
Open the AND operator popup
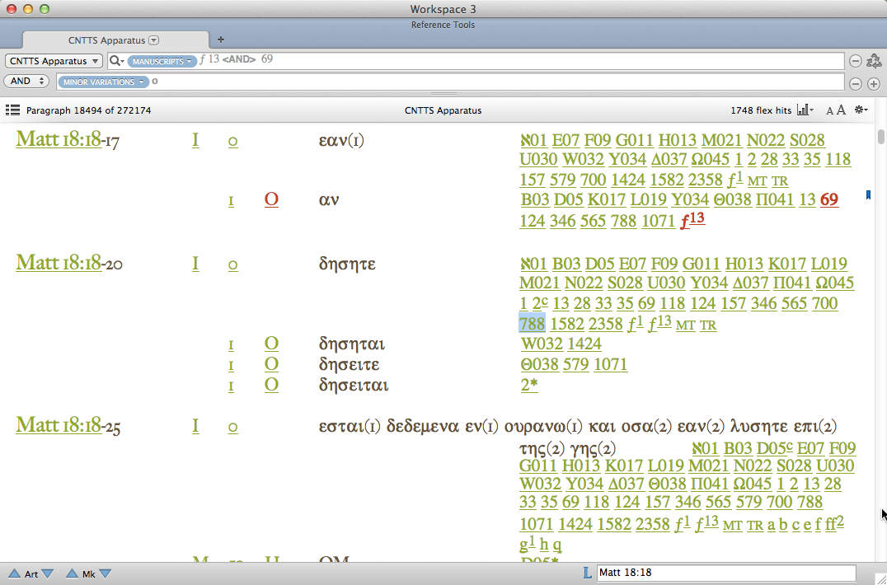(26, 82)
